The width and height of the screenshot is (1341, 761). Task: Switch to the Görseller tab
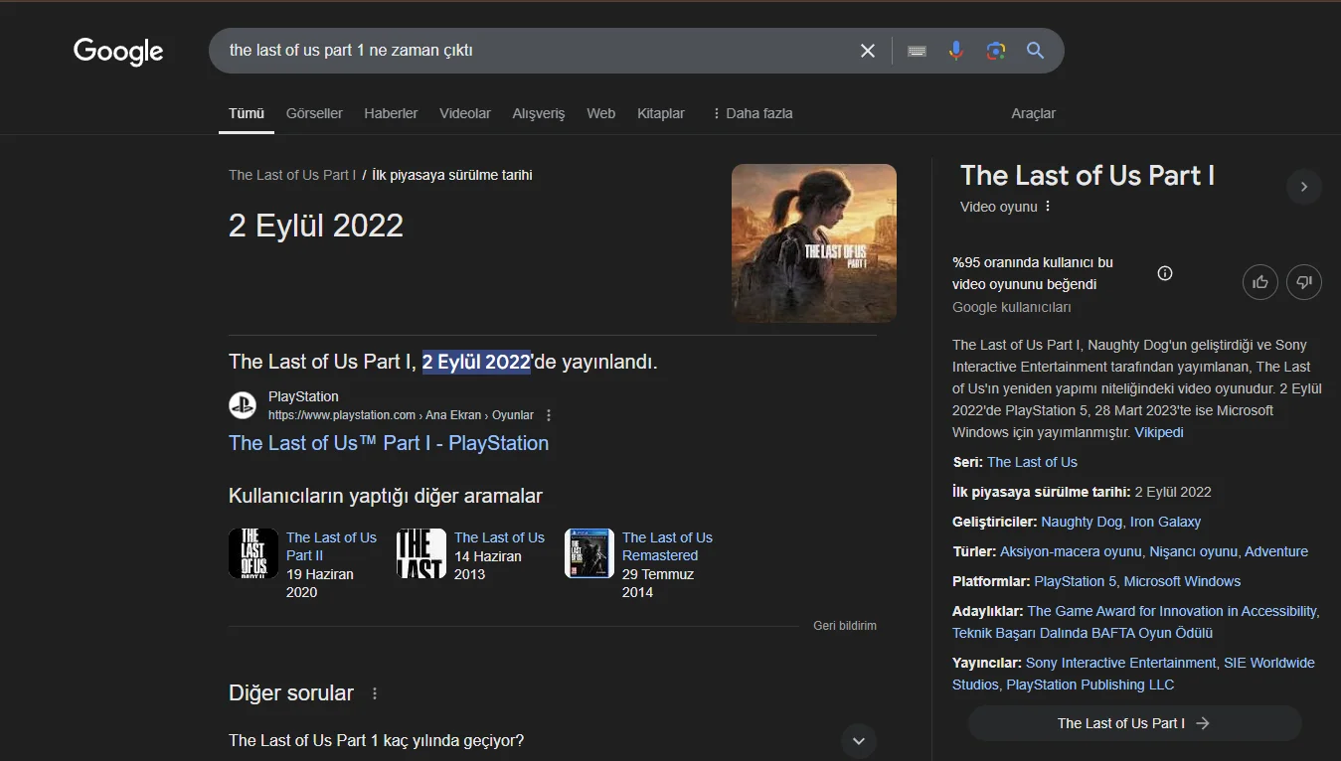coord(314,113)
